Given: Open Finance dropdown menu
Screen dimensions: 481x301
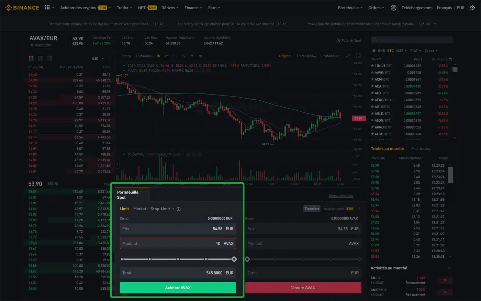Looking at the screenshot, I should pyautogui.click(x=193, y=8).
